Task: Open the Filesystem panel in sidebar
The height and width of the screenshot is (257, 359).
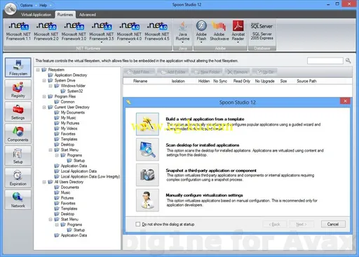Action: coord(18,67)
